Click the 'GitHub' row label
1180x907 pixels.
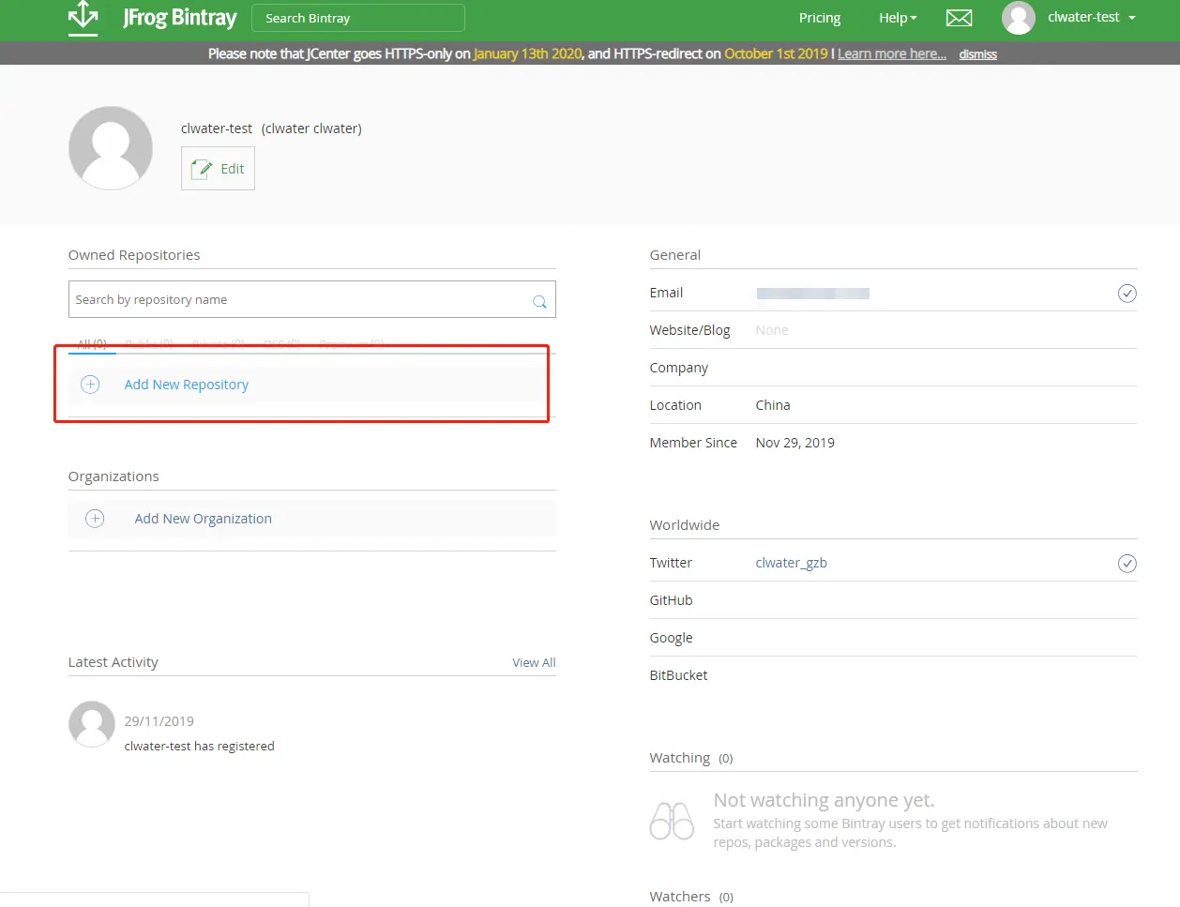coord(672,600)
